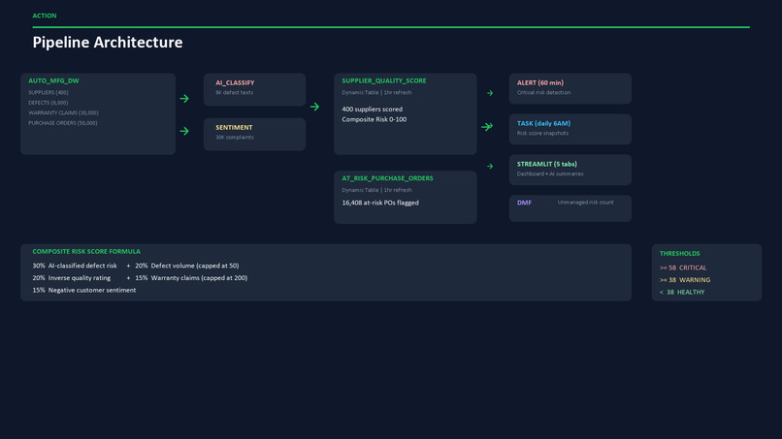
Task: Select the Dashboard + AI summaries caption
Action: coord(550,173)
